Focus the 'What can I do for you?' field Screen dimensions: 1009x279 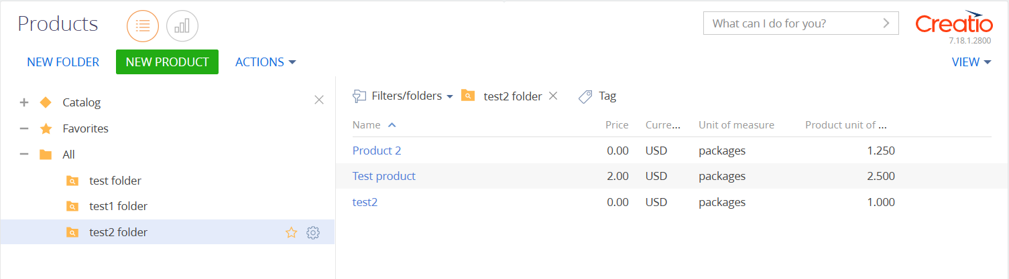pos(790,23)
